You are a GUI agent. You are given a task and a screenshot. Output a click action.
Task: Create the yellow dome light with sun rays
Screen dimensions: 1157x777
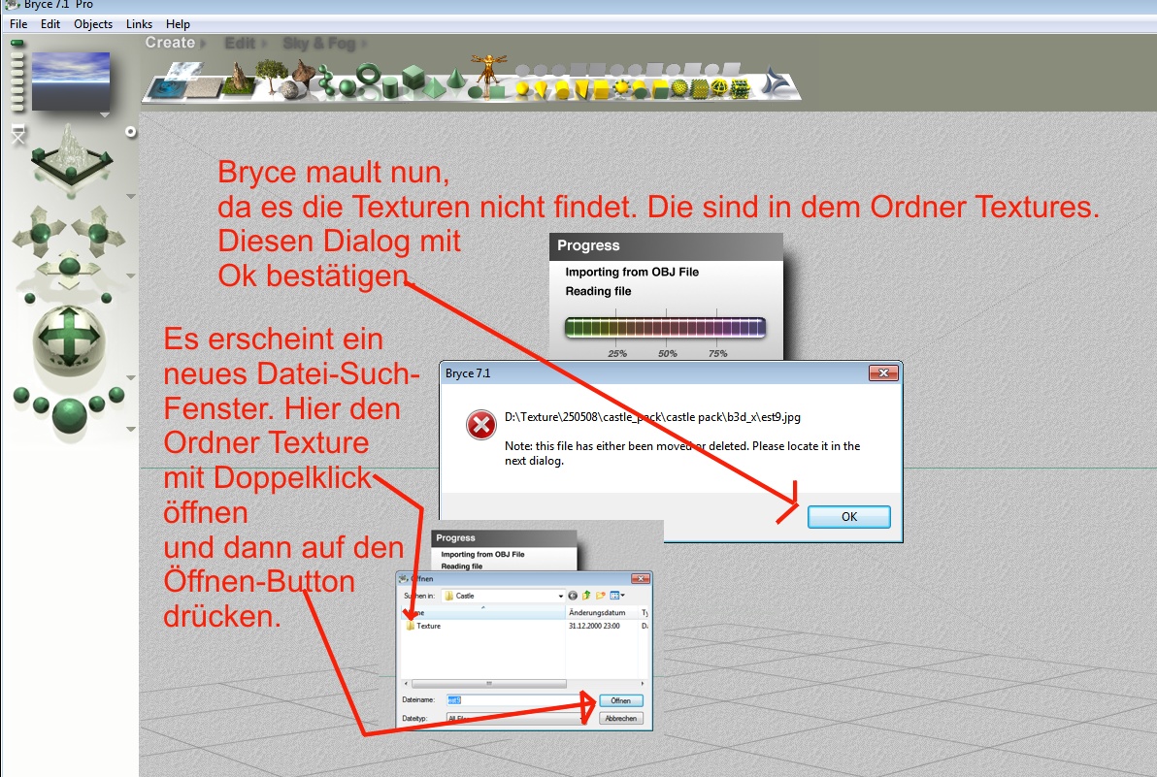[x=622, y=88]
